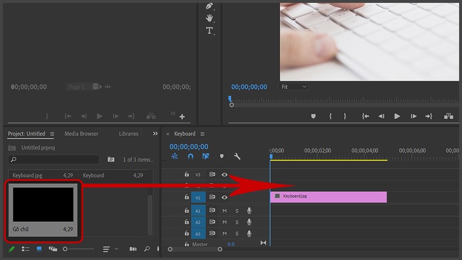462x260 pixels.
Task: Open the Libraries tab
Action: (128, 134)
